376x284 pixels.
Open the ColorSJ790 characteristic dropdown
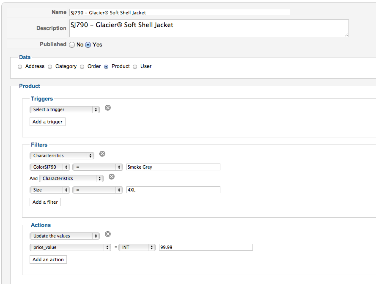point(50,167)
